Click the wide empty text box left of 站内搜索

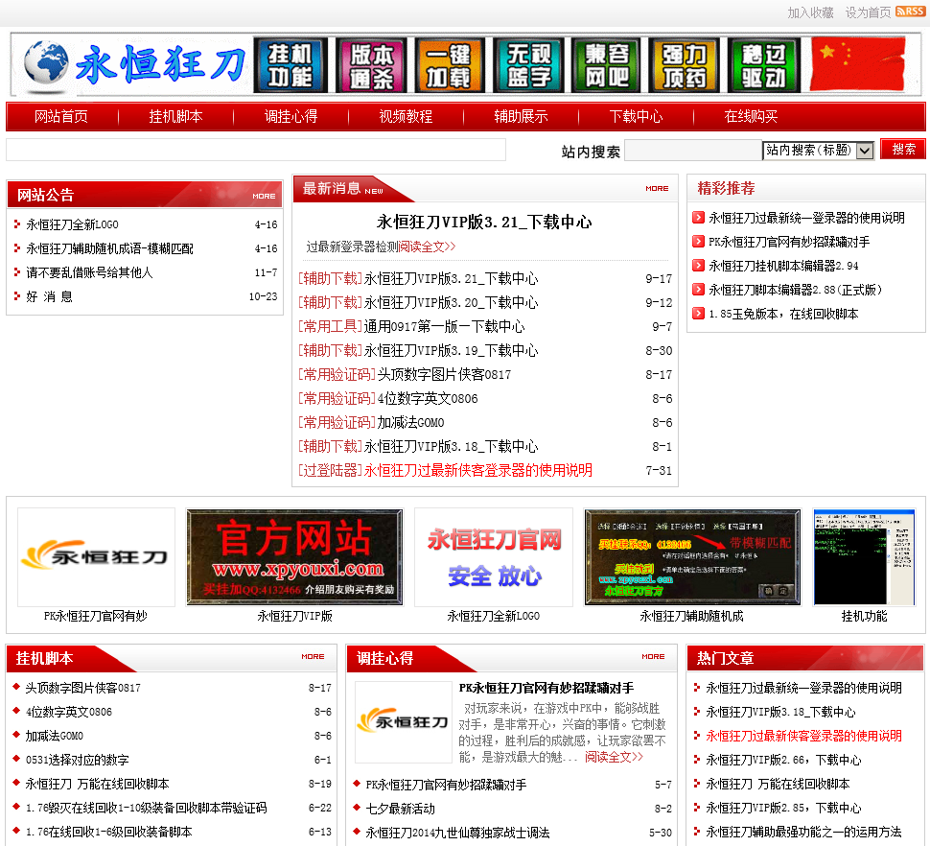click(x=256, y=150)
